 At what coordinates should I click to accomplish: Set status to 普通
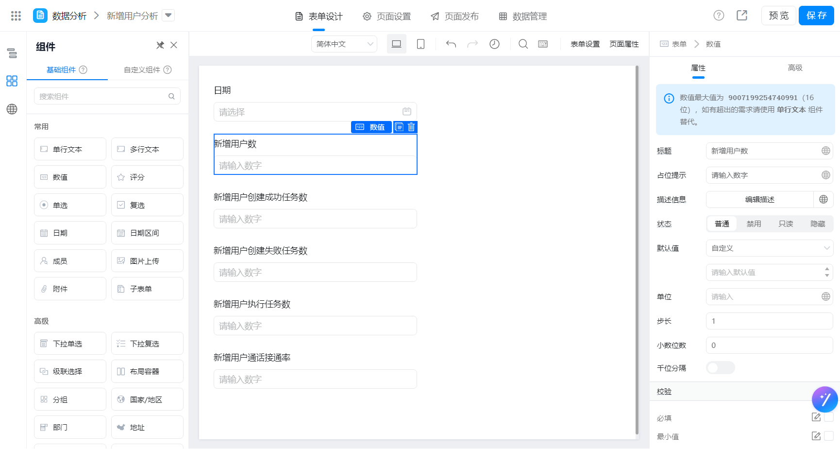point(722,224)
